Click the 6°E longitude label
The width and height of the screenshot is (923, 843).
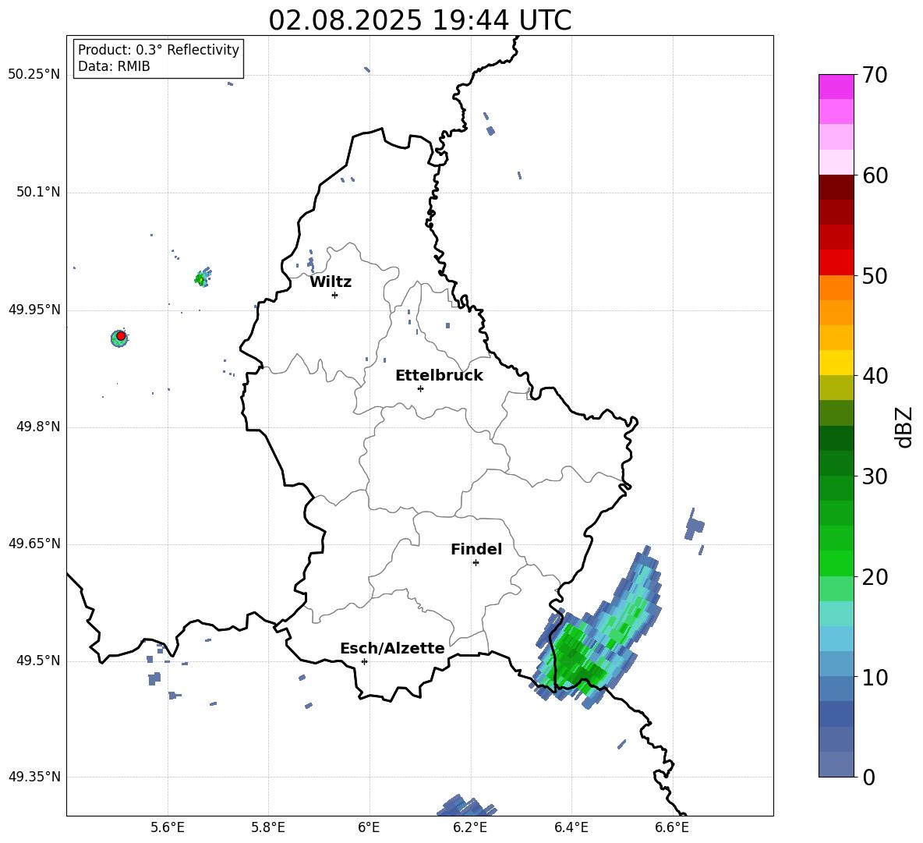[x=369, y=827]
